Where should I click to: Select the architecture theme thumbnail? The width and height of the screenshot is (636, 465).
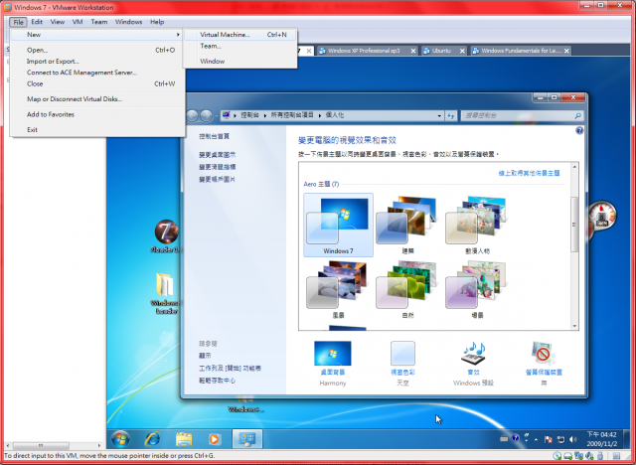(407, 225)
